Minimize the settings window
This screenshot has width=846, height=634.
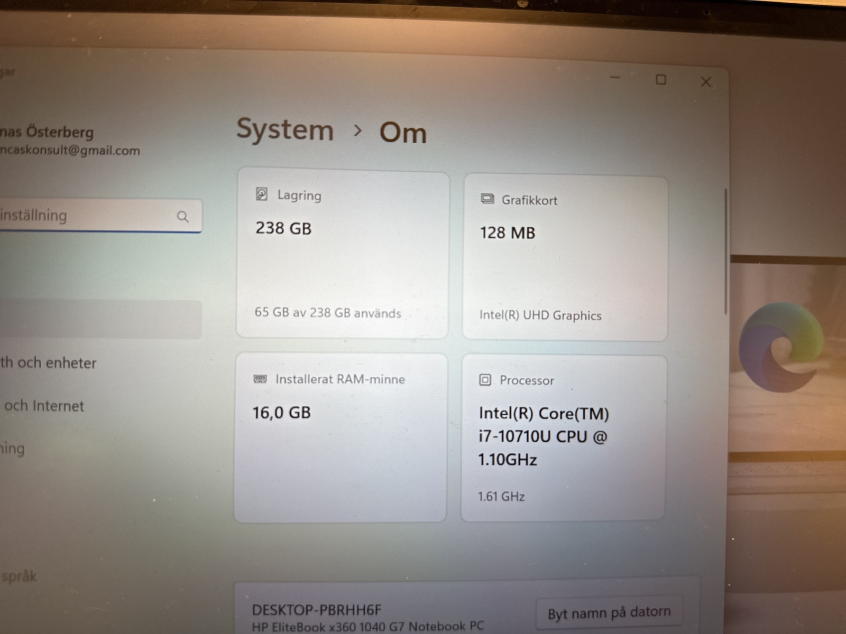click(615, 77)
